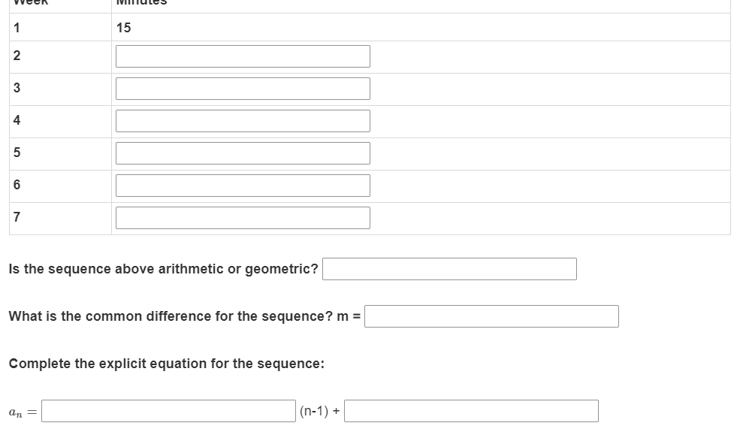Click the first blank in the explicit equation
Image resolution: width=746 pixels, height=447 pixels.
click(x=167, y=410)
